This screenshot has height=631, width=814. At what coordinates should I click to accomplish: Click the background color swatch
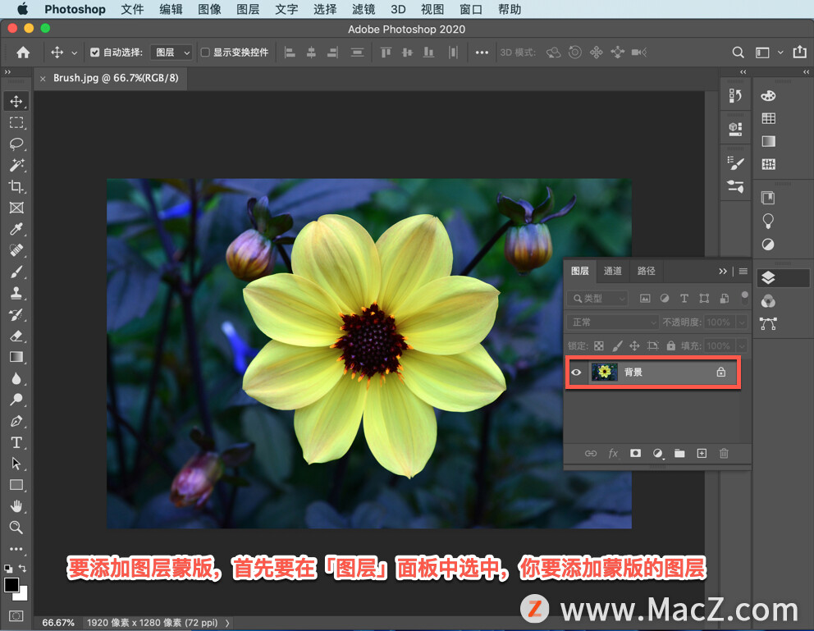pos(22,596)
